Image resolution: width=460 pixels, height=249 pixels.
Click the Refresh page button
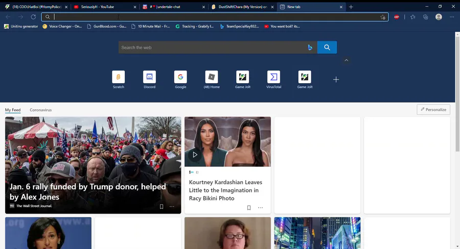(x=33, y=17)
